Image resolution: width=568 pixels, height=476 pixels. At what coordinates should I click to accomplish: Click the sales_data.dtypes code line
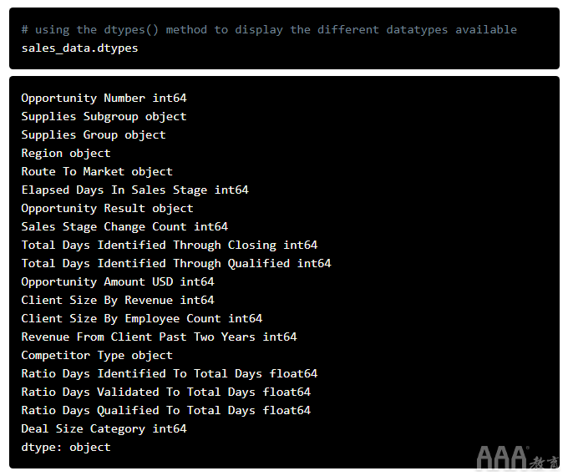pyautogui.click(x=79, y=48)
